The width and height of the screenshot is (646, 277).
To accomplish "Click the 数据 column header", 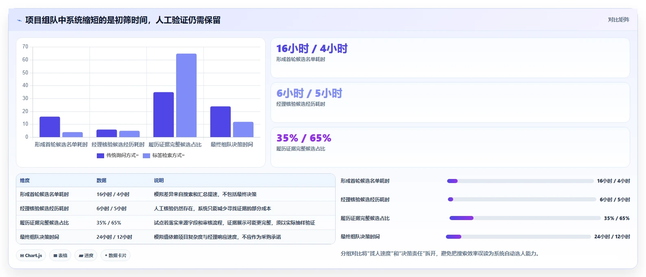I will [101, 181].
